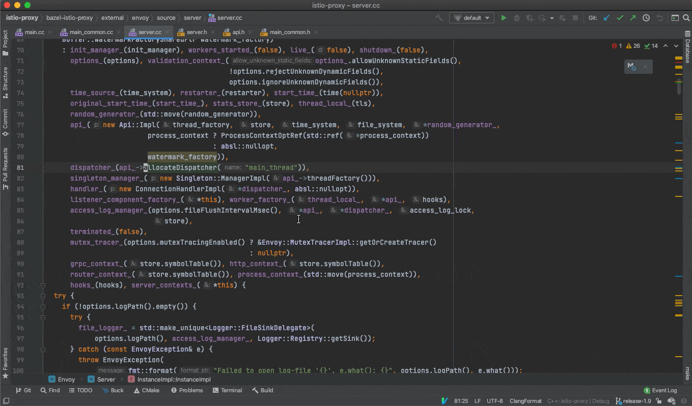692x406 pixels.
Task: Open Search Everywhere magnifier icon
Action: pos(687,18)
